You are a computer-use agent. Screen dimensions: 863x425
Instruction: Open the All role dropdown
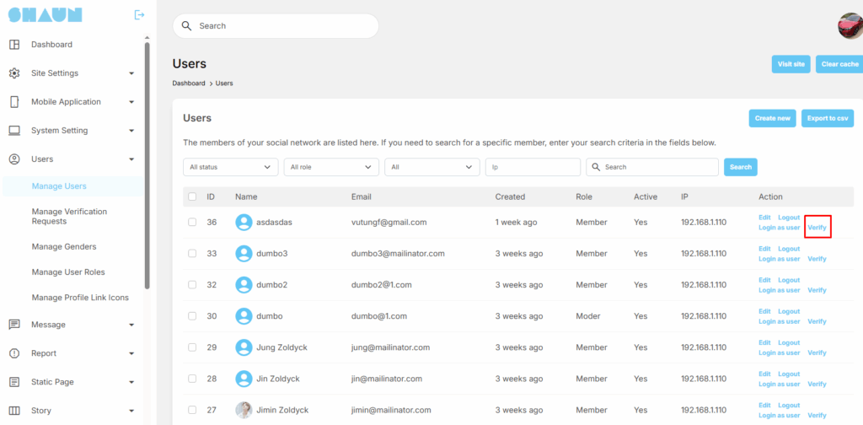tap(331, 167)
